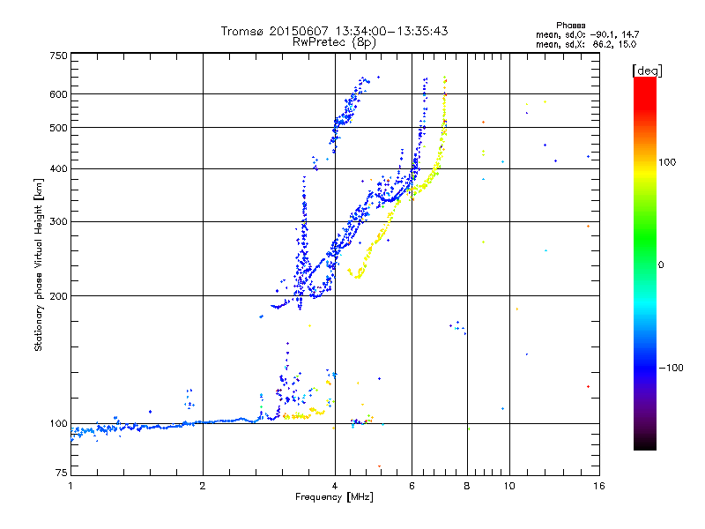The image size is (705, 529).
Task: Click the x-axis tick label "16"
Action: coord(599,486)
